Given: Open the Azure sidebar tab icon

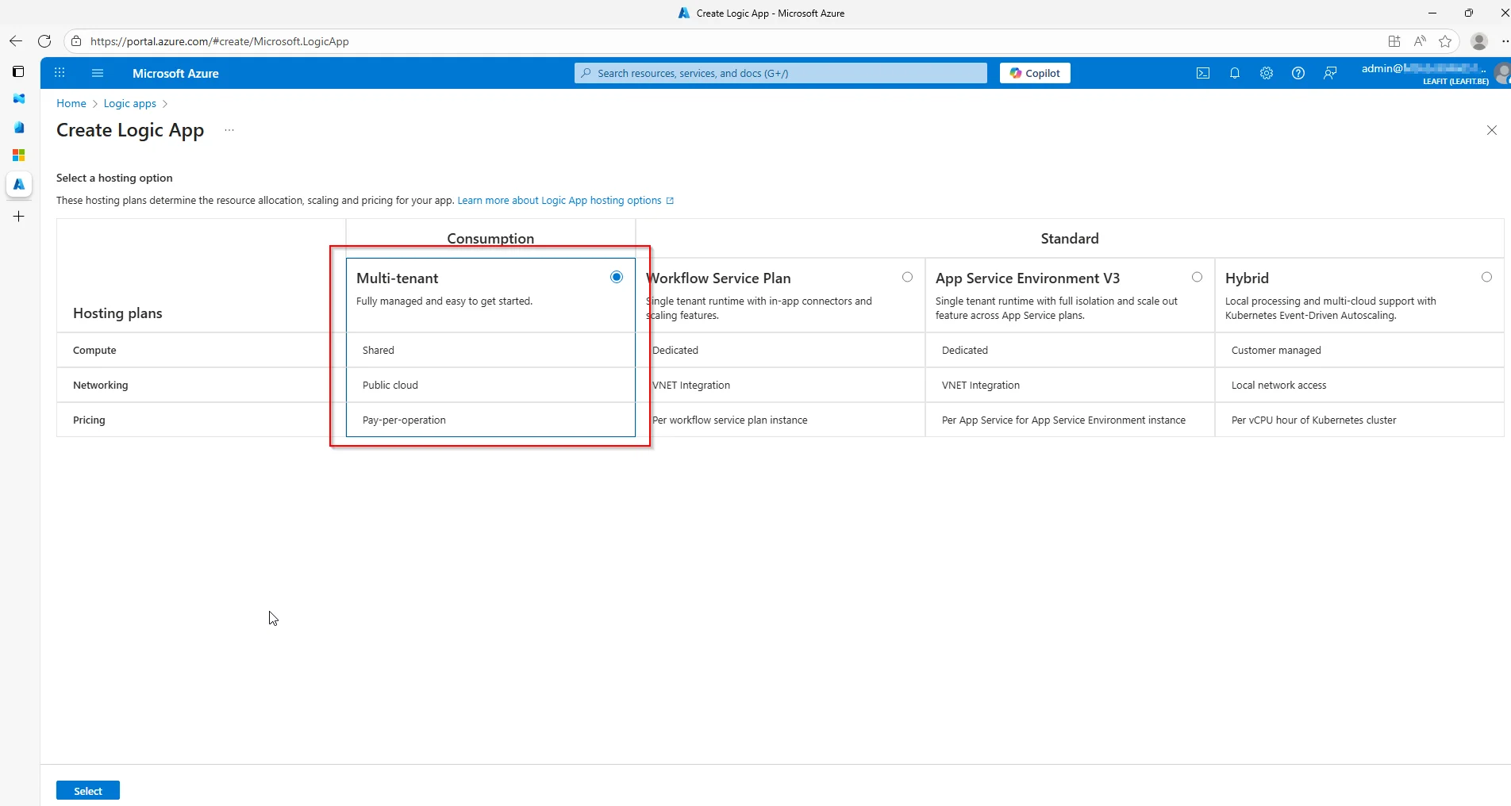Looking at the screenshot, I should (x=19, y=184).
